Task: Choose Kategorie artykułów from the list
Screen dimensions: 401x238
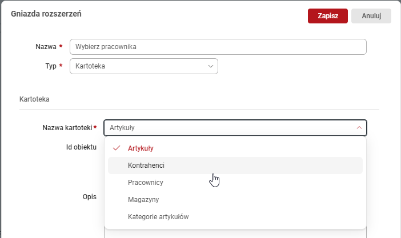Action: (x=158, y=217)
